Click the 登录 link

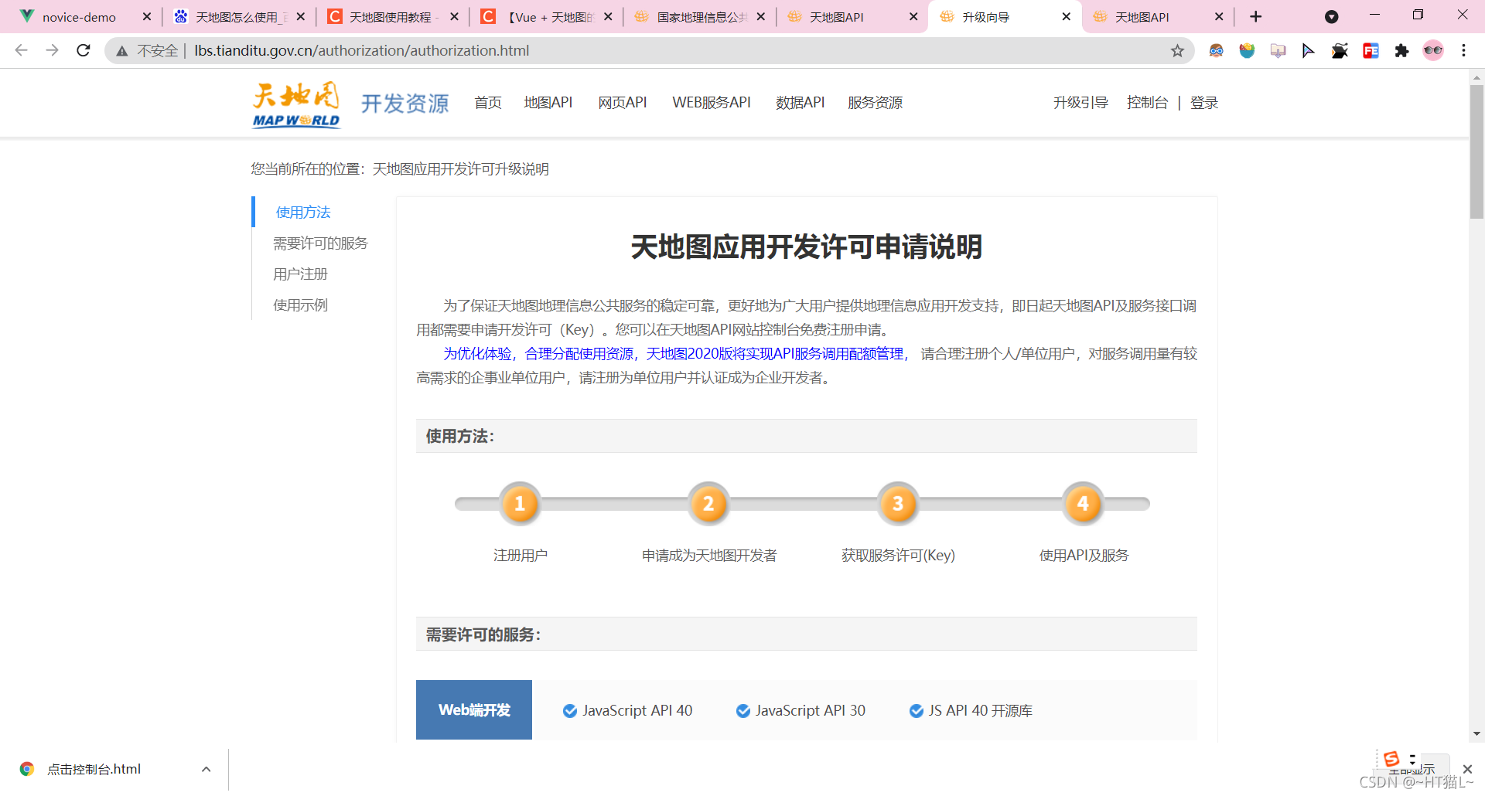pos(1204,103)
